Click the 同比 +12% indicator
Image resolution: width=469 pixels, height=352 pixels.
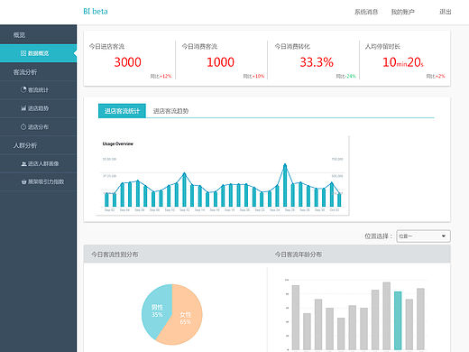[161, 76]
